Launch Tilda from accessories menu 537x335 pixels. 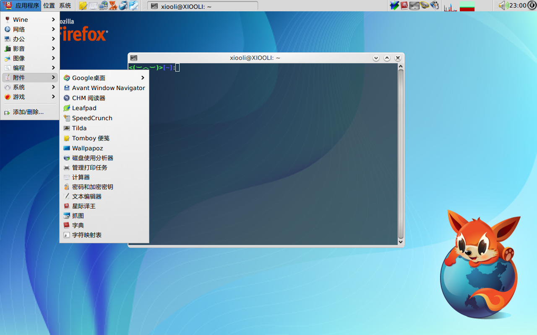104,128
